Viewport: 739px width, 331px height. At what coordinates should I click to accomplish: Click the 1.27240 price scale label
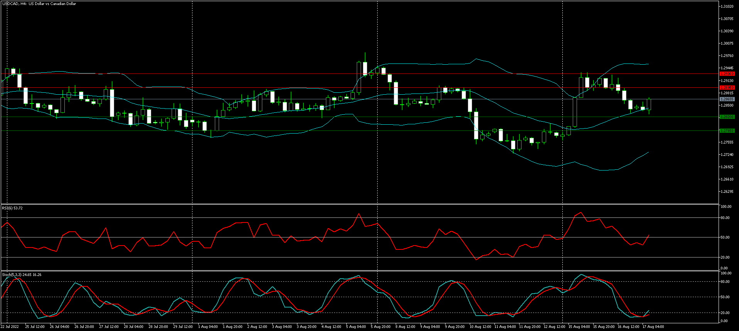click(x=727, y=155)
